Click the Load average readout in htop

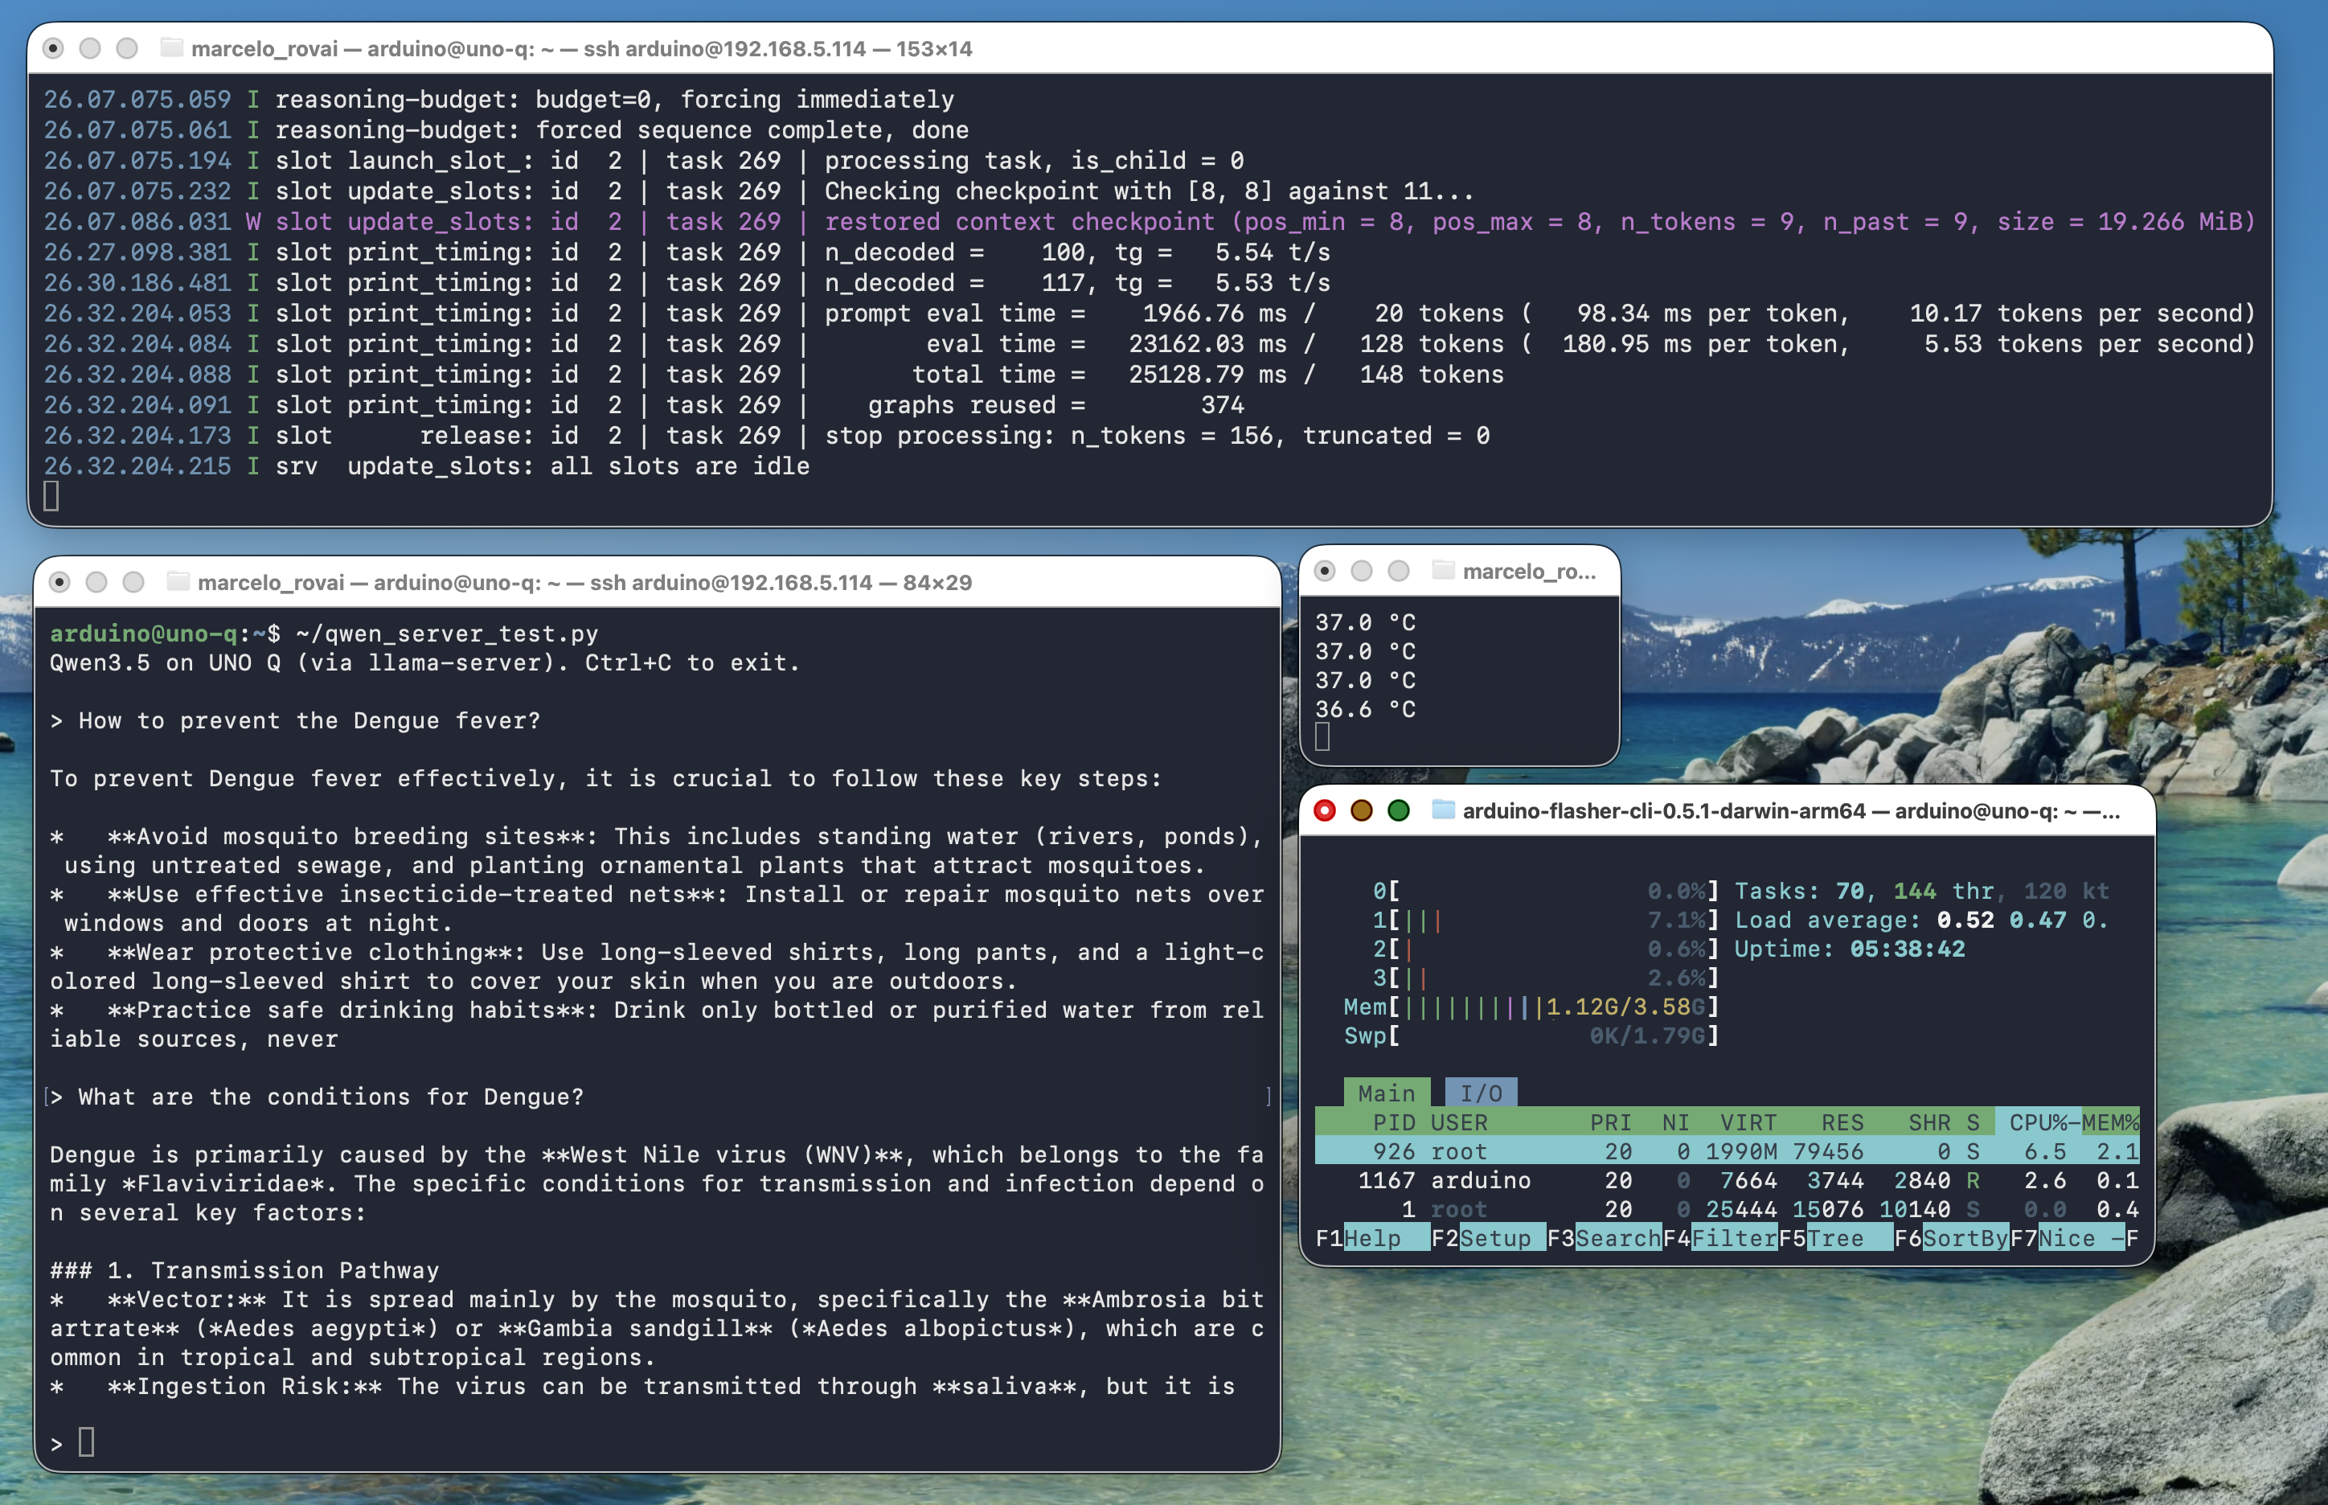1921,920
